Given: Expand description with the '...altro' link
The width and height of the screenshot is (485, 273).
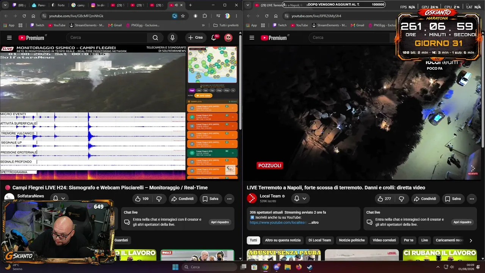Looking at the screenshot, I should point(313,223).
